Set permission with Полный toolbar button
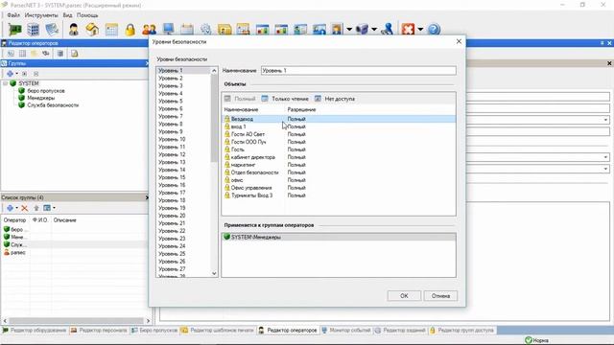The width and height of the screenshot is (614, 345). tap(240, 99)
